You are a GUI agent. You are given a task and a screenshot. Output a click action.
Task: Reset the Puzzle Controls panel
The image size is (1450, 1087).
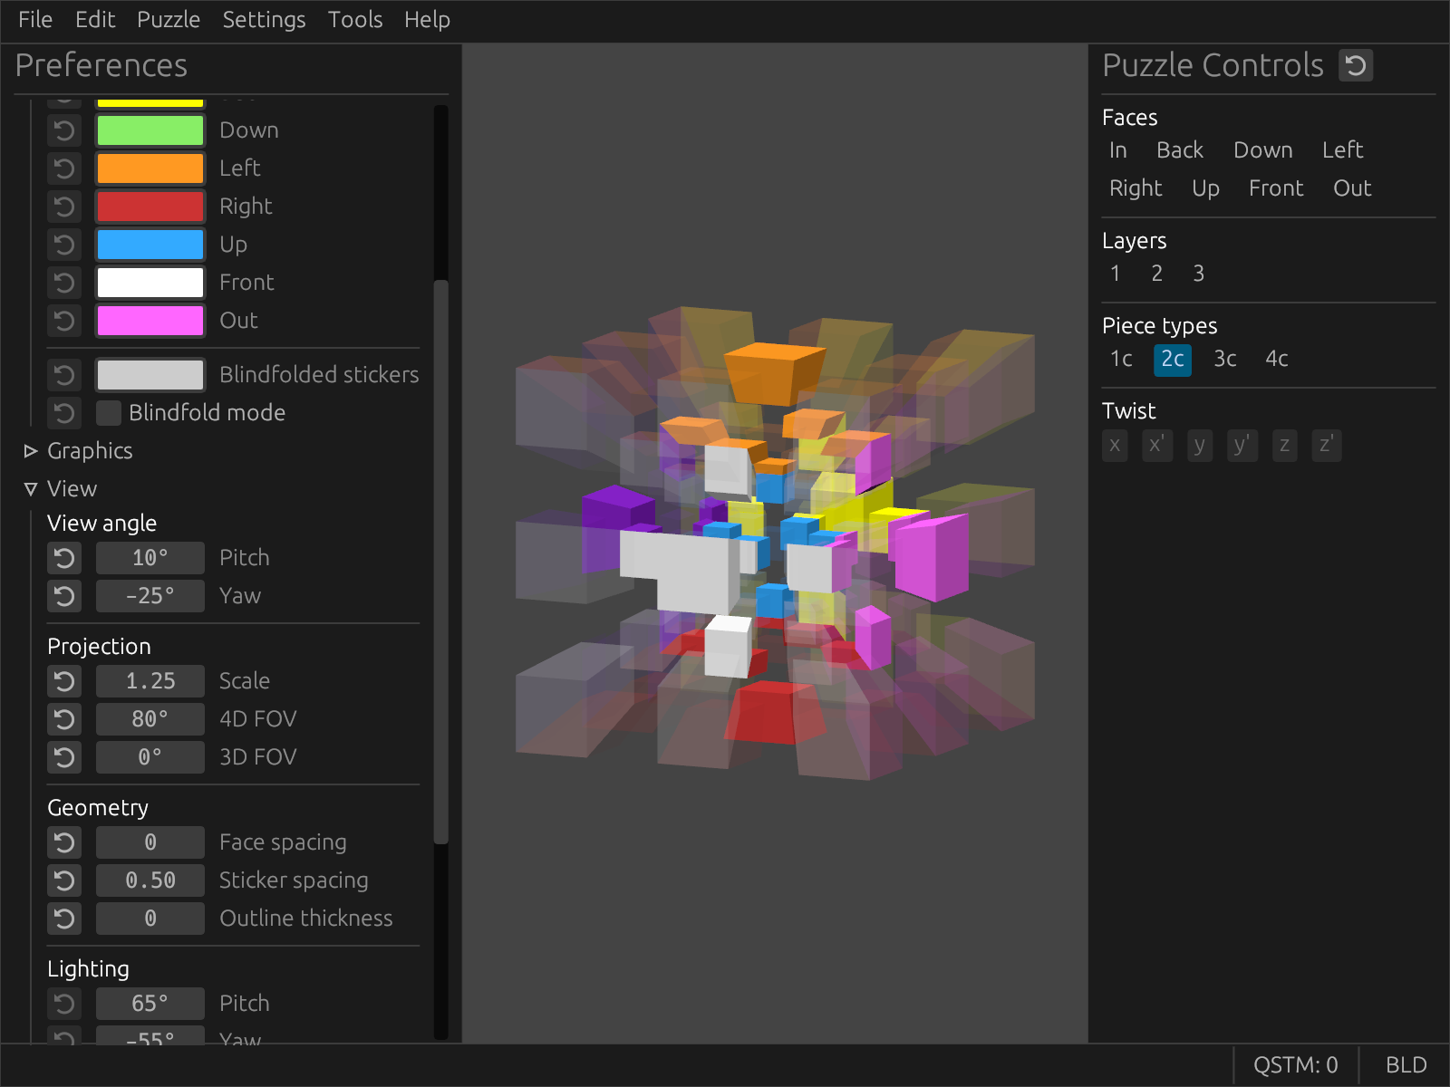pyautogui.click(x=1356, y=65)
